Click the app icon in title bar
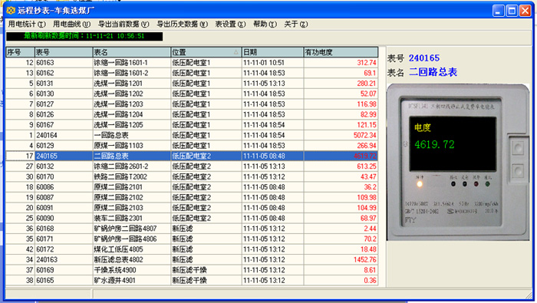 coord(11,11)
